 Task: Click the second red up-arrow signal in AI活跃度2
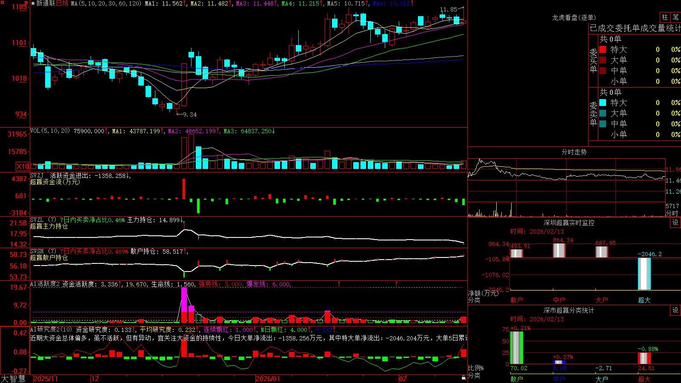tap(396, 283)
